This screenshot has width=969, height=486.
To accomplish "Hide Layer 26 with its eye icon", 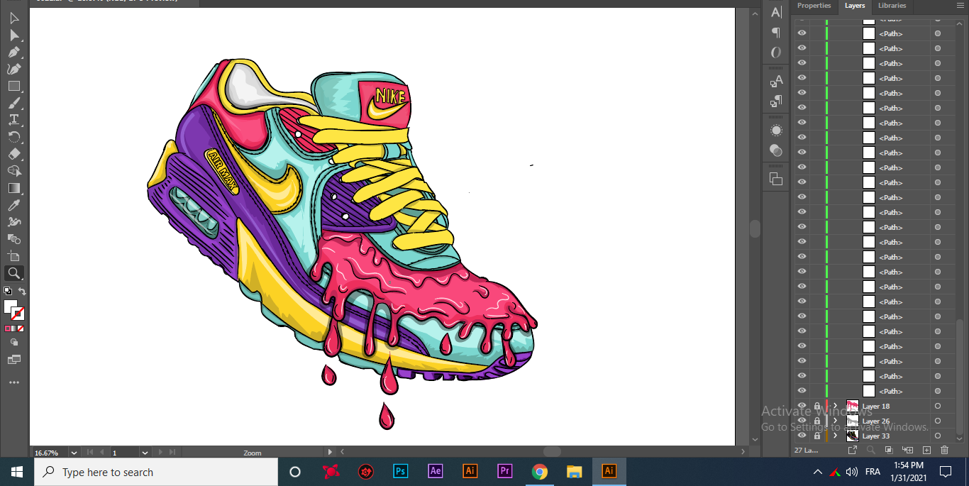I will pos(802,421).
